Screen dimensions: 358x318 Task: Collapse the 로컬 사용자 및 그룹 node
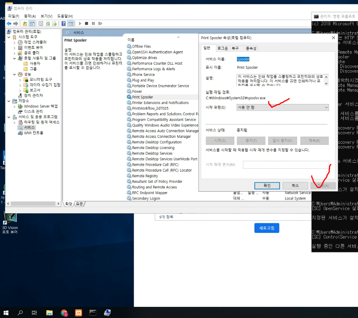14,58
